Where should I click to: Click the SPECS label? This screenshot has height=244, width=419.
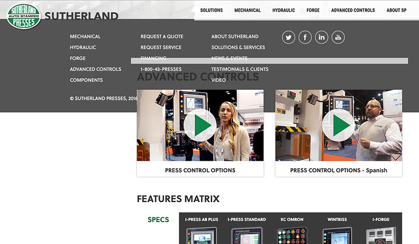(158, 220)
